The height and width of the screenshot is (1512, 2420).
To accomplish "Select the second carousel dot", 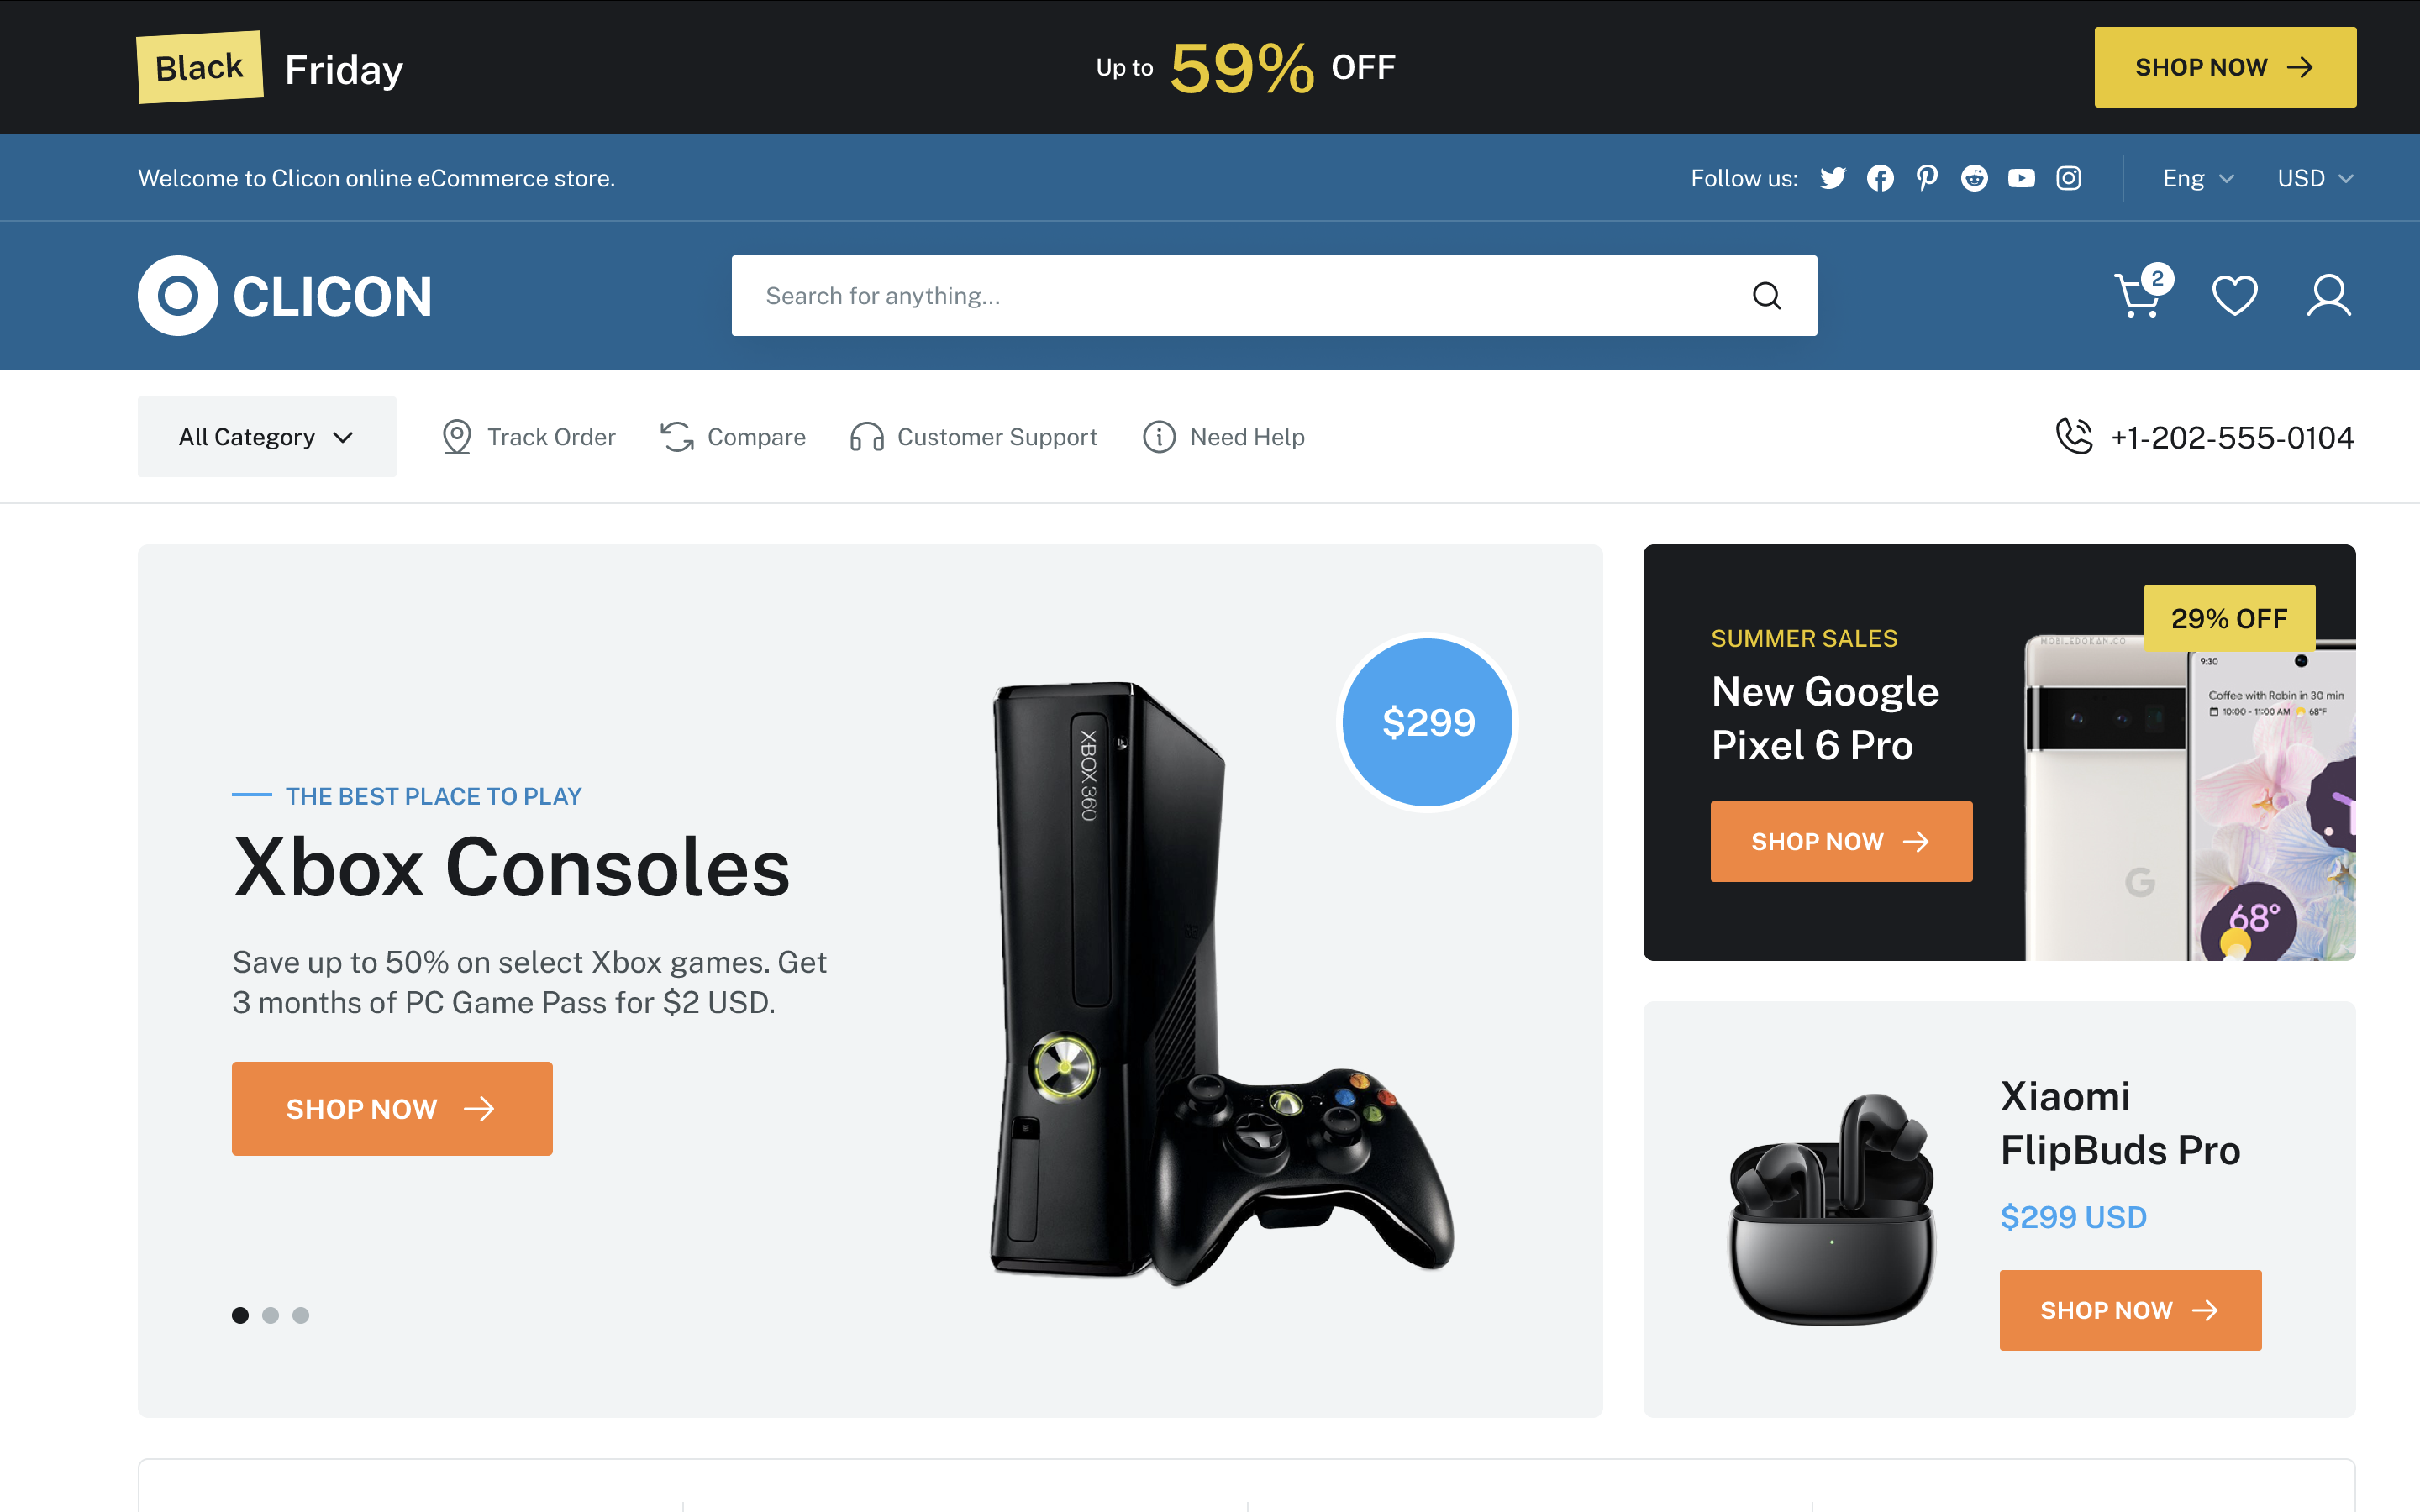I will point(270,1315).
